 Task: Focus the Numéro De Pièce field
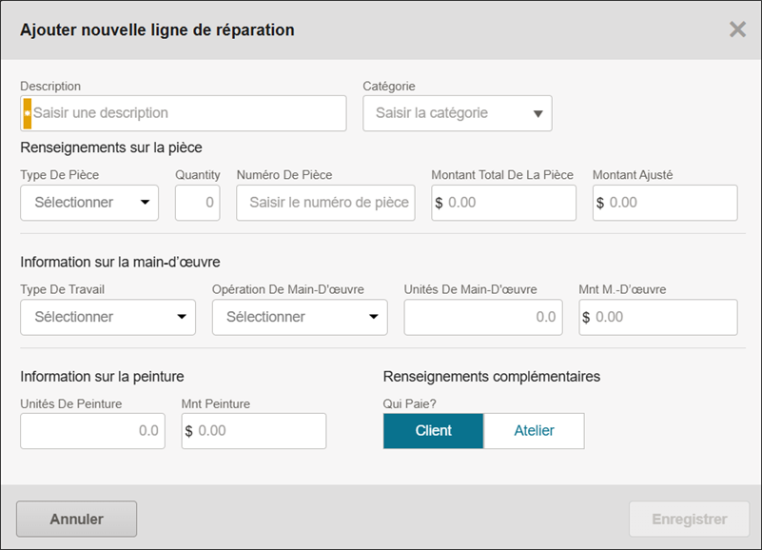click(325, 203)
